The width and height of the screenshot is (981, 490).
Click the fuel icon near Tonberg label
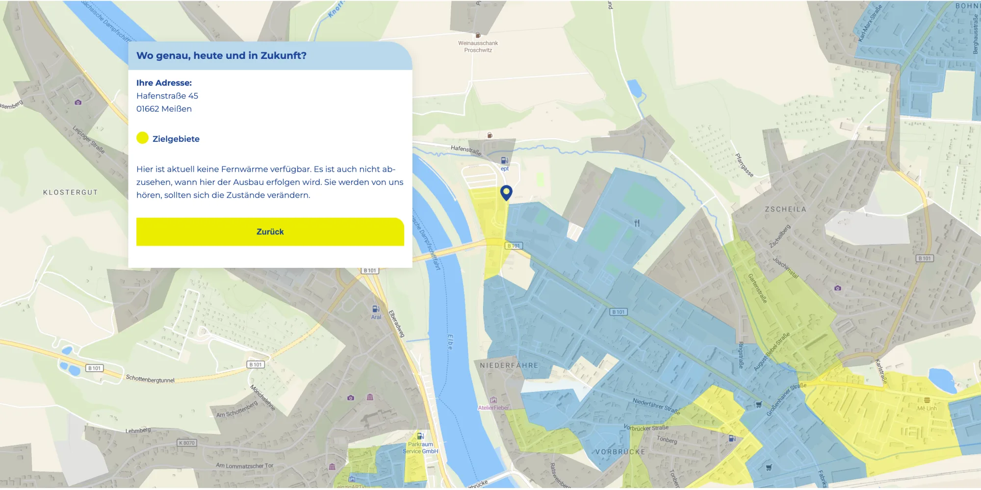[x=732, y=438]
